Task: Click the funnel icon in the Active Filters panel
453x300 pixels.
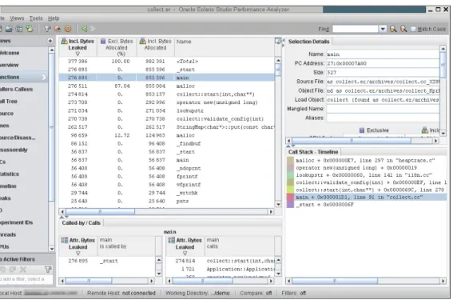Action: coord(48,270)
